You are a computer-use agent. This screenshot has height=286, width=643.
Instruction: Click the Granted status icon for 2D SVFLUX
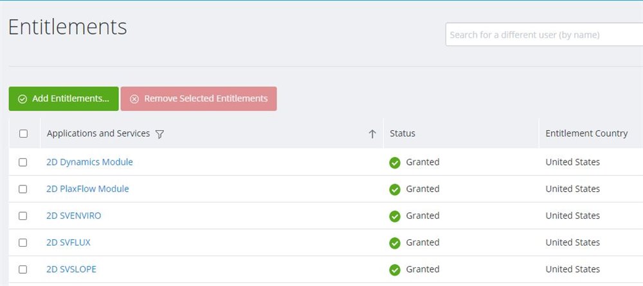[395, 243]
